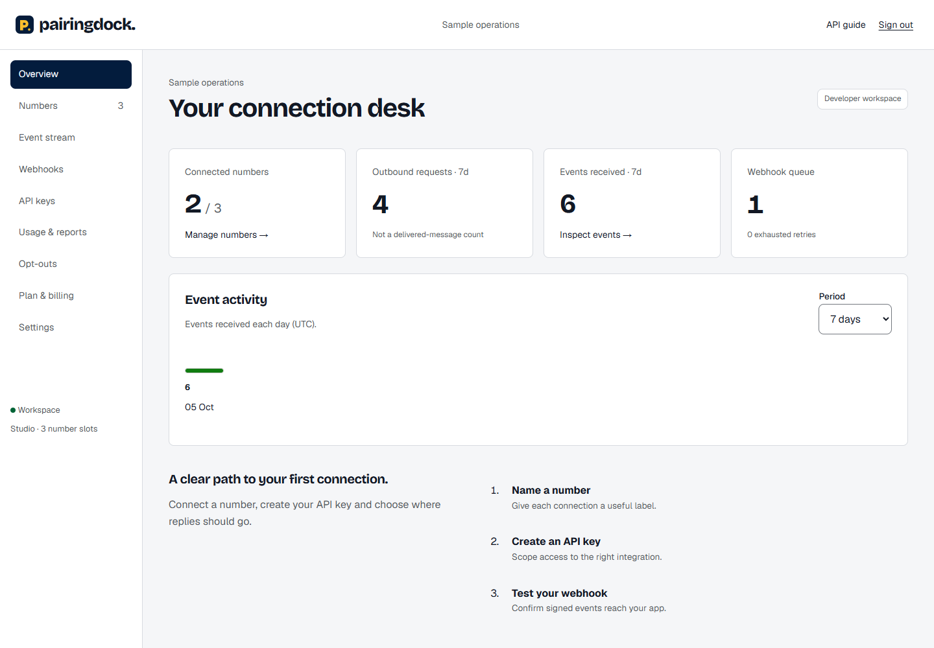Image resolution: width=934 pixels, height=648 pixels.
Task: Click the Your connection desk heading
Action: (296, 108)
